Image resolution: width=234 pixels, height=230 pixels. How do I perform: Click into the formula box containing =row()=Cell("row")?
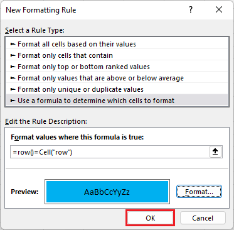click(x=110, y=152)
